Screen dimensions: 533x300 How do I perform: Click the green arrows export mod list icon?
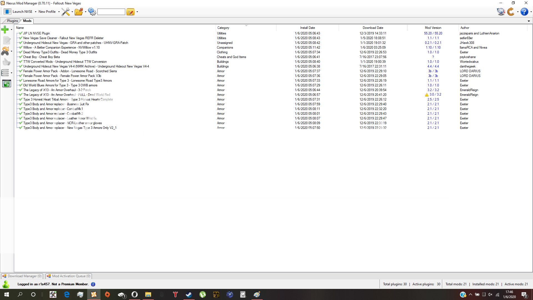point(6,84)
